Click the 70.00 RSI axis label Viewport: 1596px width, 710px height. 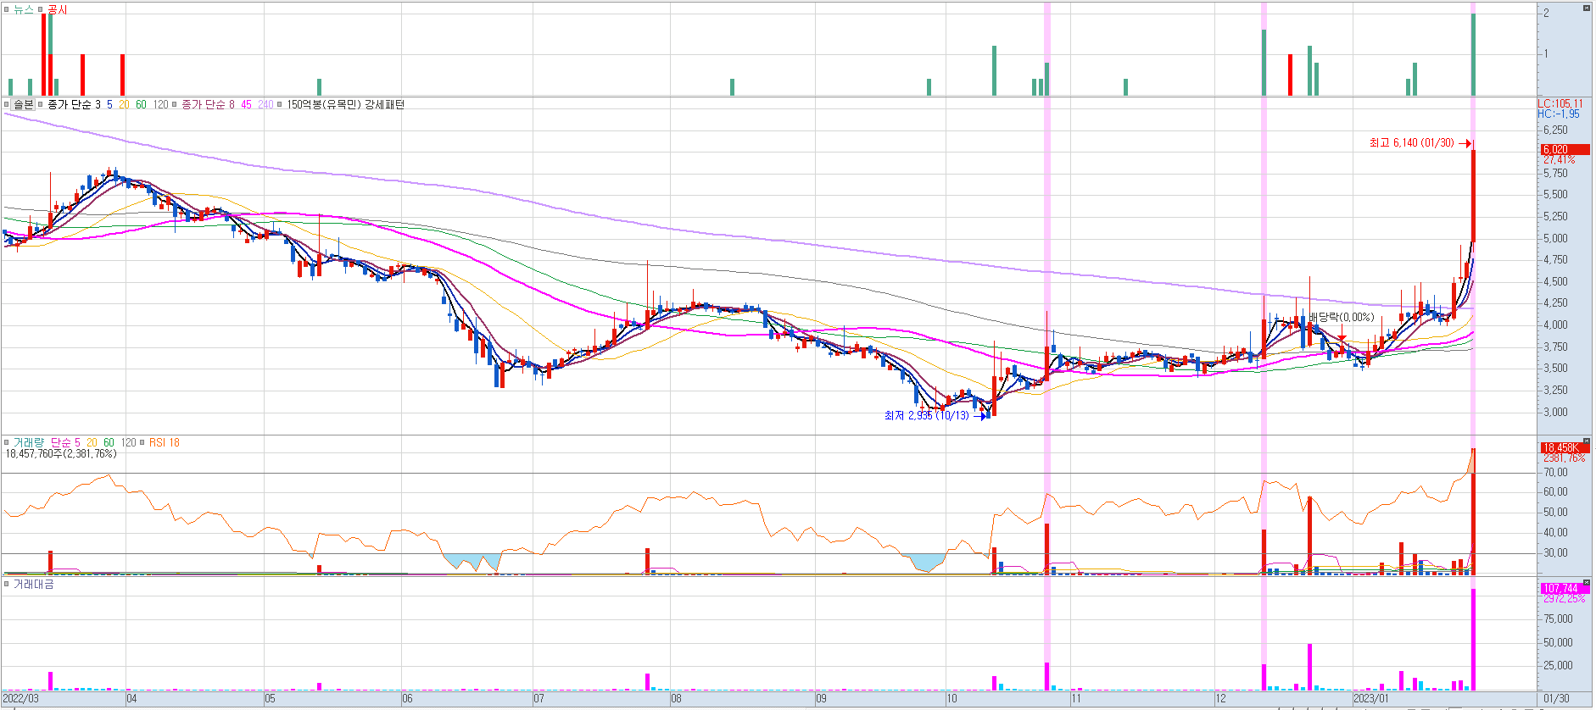[x=1555, y=472]
